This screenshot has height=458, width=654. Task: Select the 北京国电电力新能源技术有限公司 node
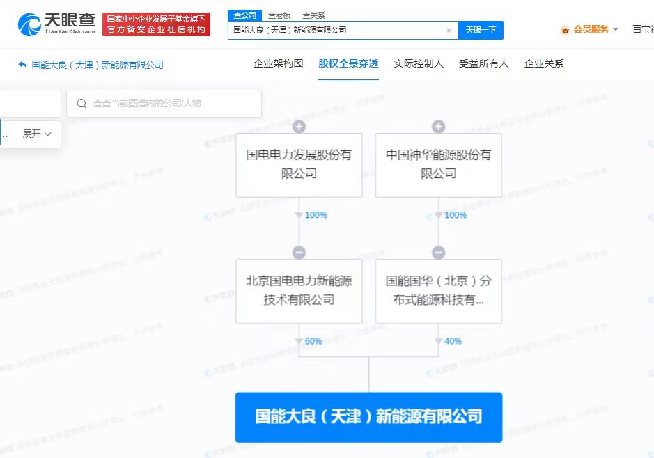point(299,292)
